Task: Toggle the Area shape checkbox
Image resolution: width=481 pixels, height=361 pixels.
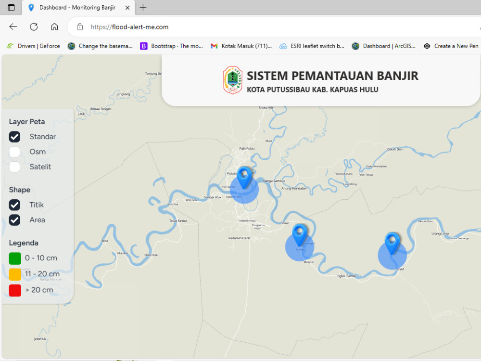Action: coord(14,220)
